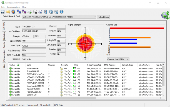
Task: Sort the list by SSID column header
Action: 36,65
